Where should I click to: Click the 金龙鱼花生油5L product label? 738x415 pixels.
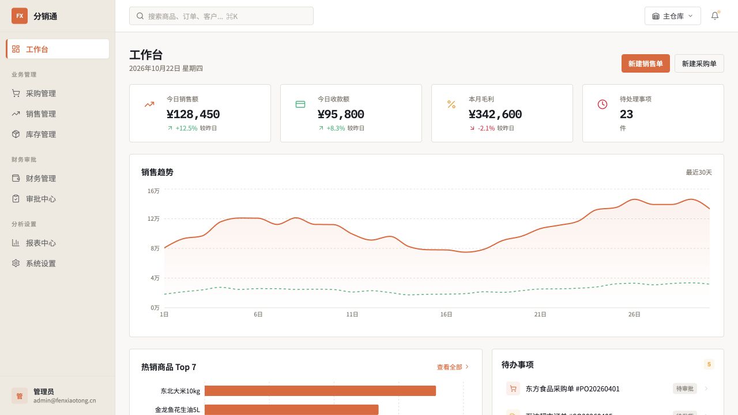(x=178, y=410)
